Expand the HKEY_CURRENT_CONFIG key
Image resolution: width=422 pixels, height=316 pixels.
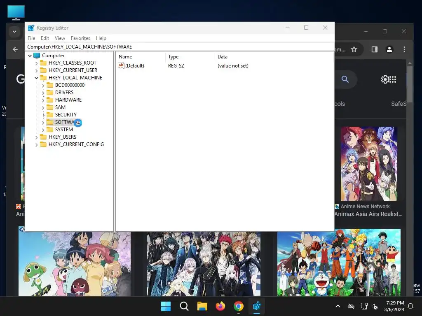click(36, 144)
